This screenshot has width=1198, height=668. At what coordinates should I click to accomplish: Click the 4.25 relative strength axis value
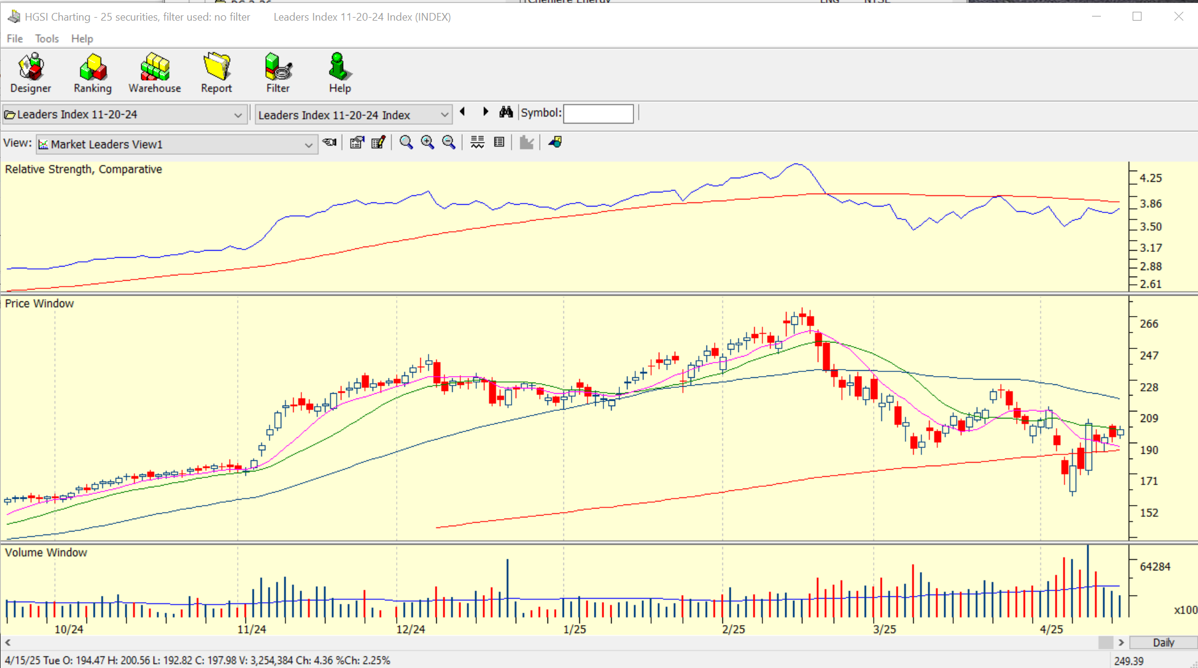tap(1151, 178)
